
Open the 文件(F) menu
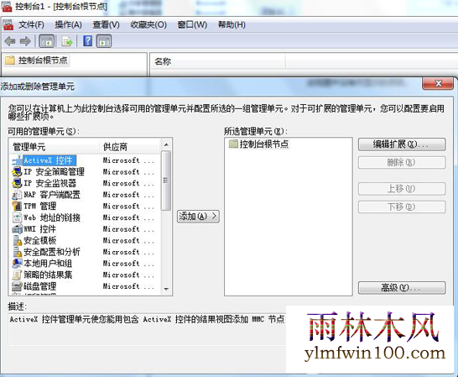point(31,25)
